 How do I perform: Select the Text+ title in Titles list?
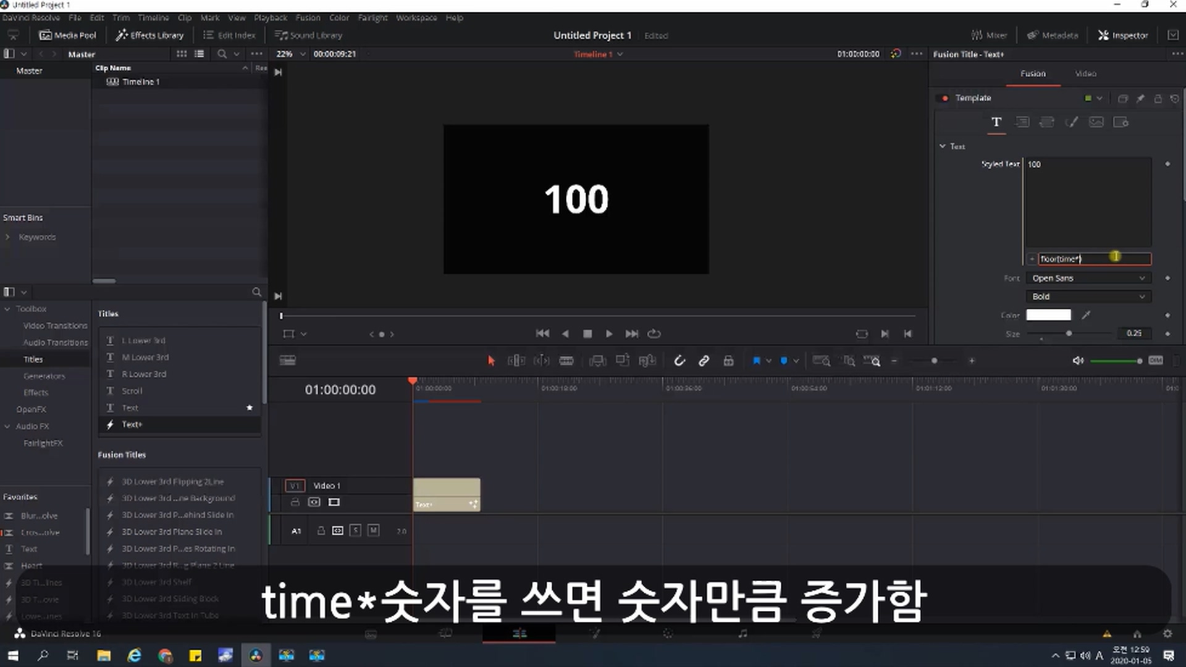pyautogui.click(x=132, y=424)
